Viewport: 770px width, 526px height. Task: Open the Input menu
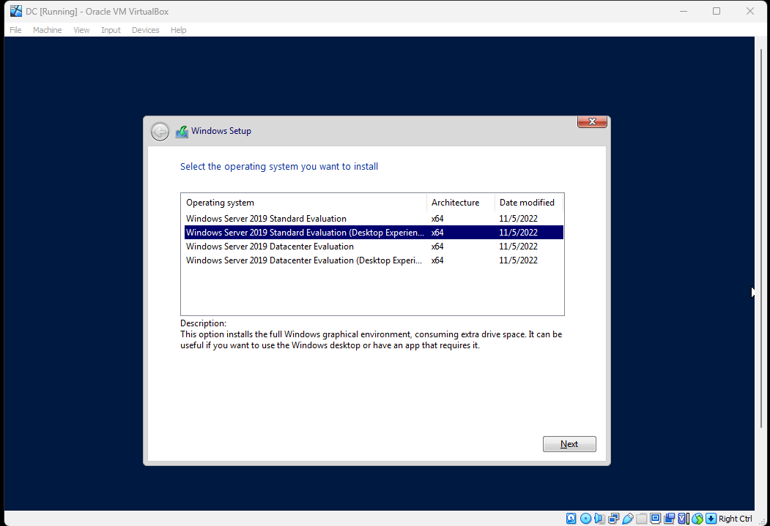(x=111, y=30)
